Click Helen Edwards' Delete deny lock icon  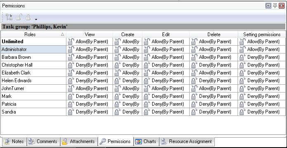tap(194, 81)
